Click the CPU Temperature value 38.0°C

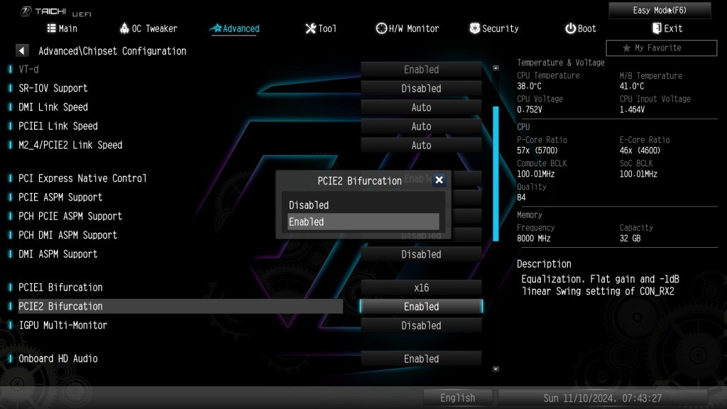coord(529,86)
